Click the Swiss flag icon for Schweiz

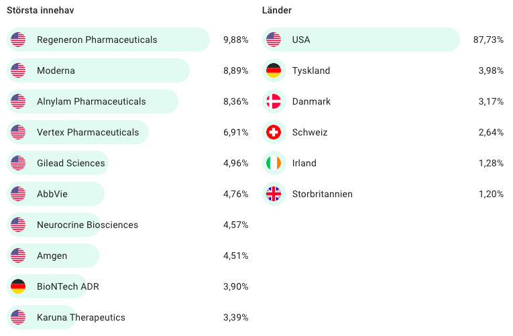pos(274,132)
